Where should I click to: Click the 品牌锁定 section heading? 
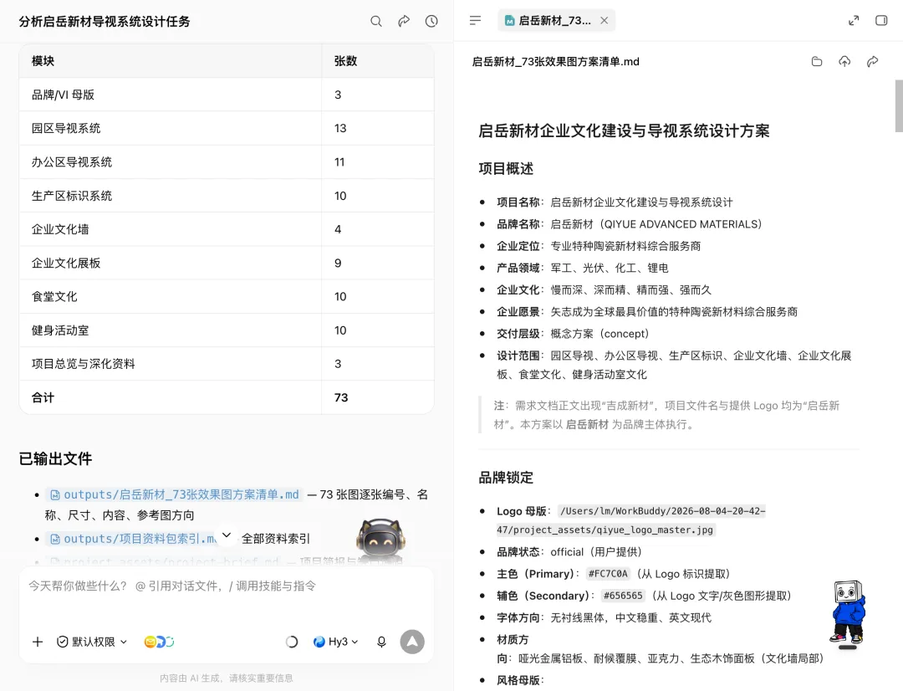click(x=506, y=477)
